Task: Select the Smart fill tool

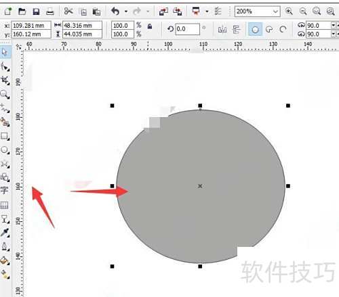Action: 5,122
